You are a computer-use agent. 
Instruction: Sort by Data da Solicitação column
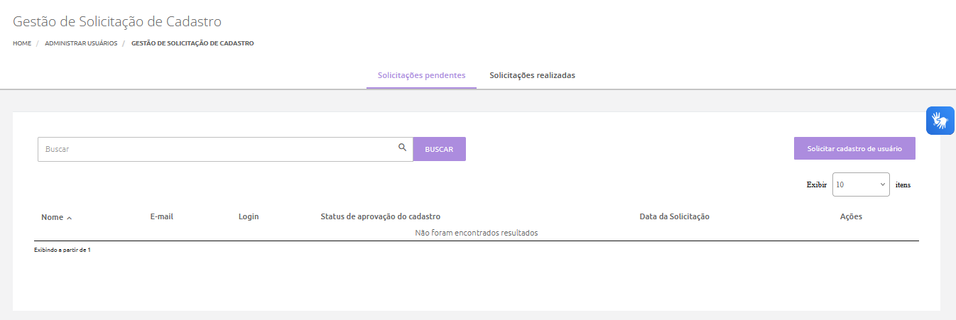[674, 216]
